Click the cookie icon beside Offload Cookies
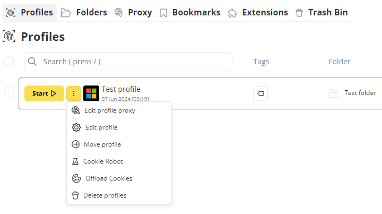382x214 pixels. pos(76,178)
